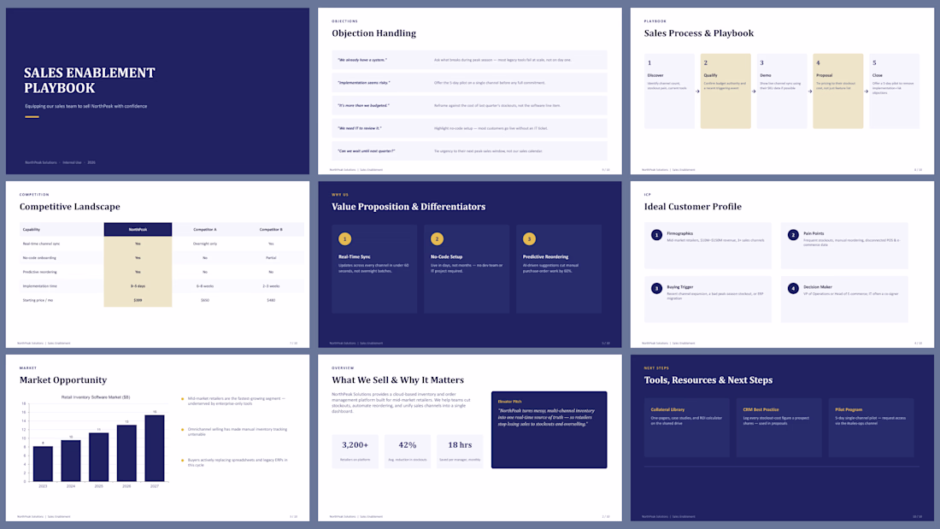Click the $480 Competitor B price cell
This screenshot has width=940, height=529.
271,300
